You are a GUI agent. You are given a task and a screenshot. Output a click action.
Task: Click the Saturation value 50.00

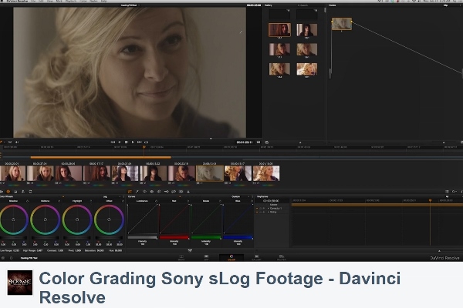100,250
